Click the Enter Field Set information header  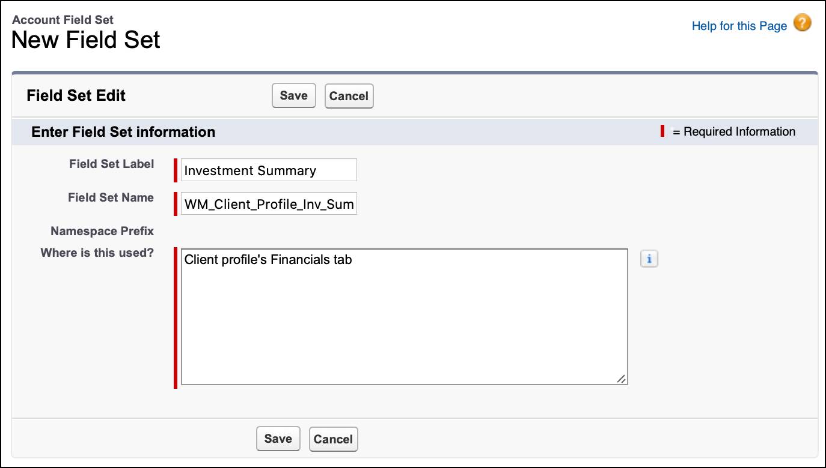click(123, 131)
